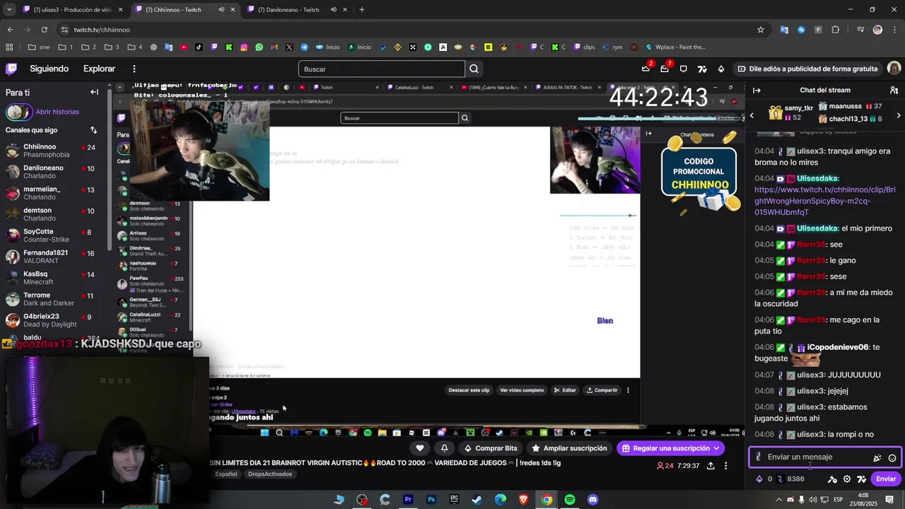Screen dimensions: 905x509
Task: Collapse the chat panel arrow
Action: (x=757, y=90)
